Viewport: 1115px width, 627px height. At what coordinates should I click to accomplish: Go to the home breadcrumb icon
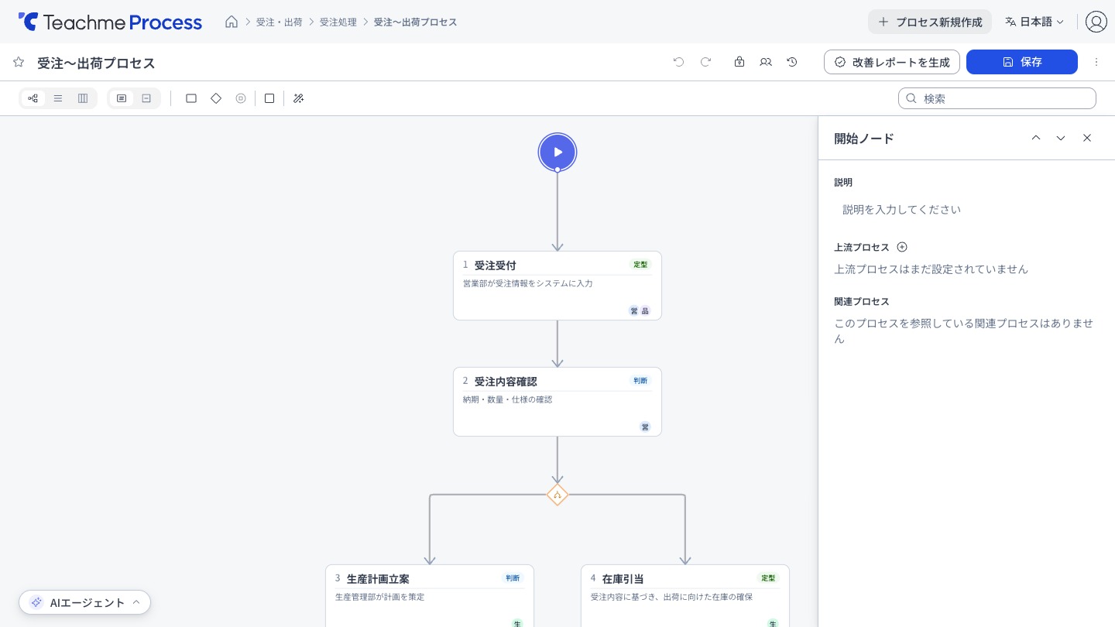coord(232,22)
